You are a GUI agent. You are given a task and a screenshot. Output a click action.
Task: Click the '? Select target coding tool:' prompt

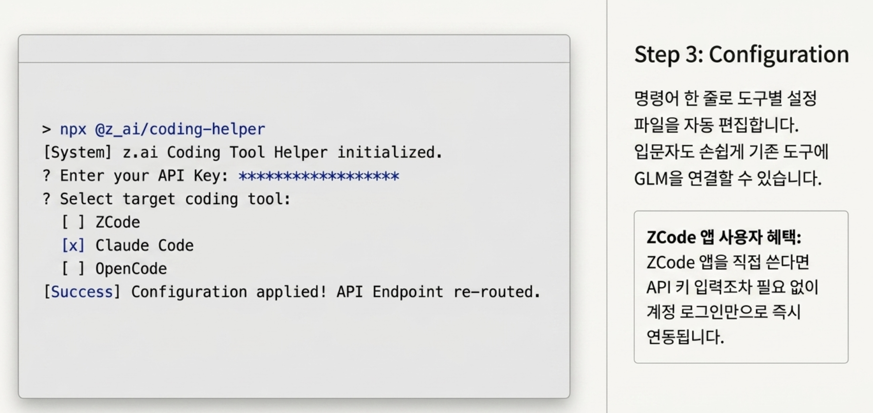166,199
